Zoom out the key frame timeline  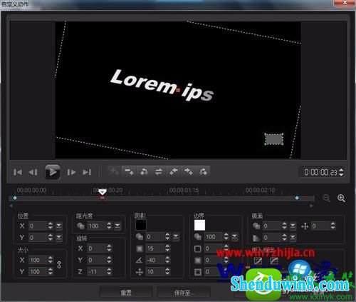(x=327, y=198)
